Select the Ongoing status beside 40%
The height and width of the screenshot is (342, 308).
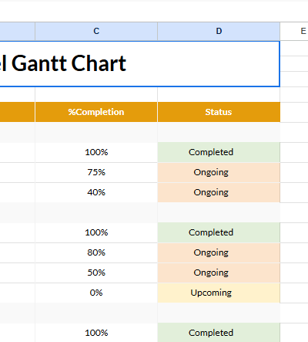(x=219, y=192)
